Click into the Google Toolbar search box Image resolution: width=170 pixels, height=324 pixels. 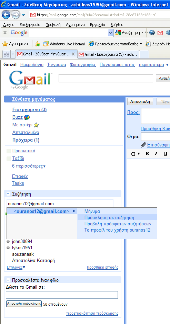69,33
